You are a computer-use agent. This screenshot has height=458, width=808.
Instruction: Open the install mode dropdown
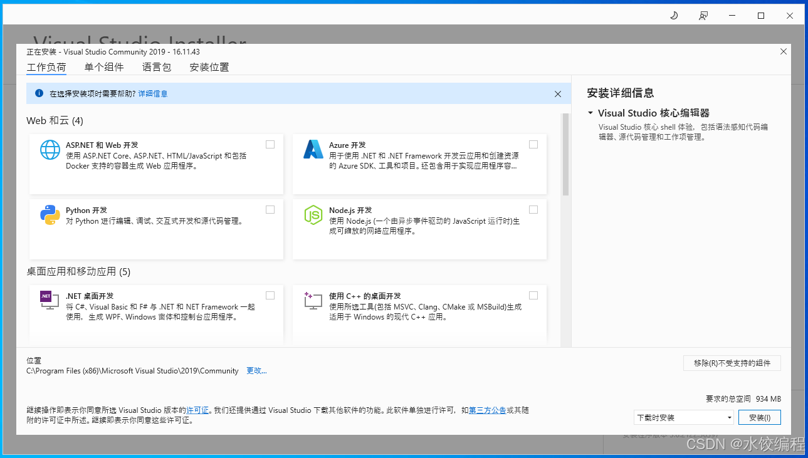(x=684, y=417)
